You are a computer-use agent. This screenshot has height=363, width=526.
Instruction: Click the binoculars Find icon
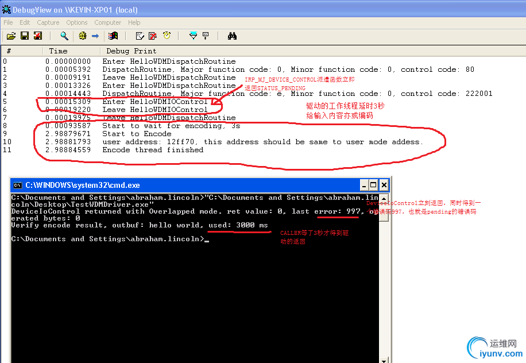232,36
